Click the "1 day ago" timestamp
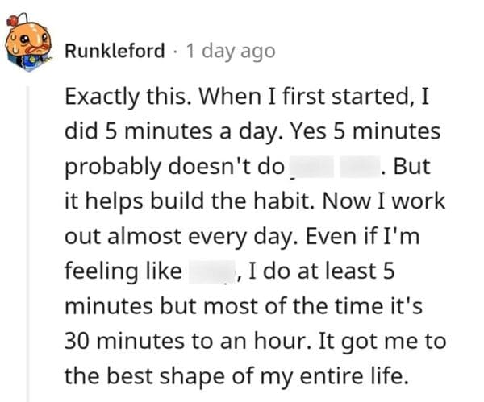 (x=230, y=51)
